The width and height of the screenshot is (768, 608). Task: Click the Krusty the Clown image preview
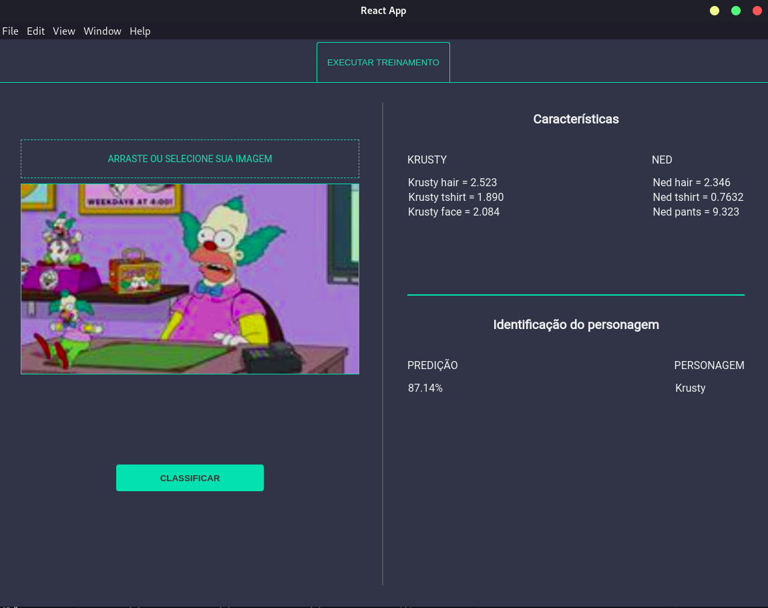[190, 279]
